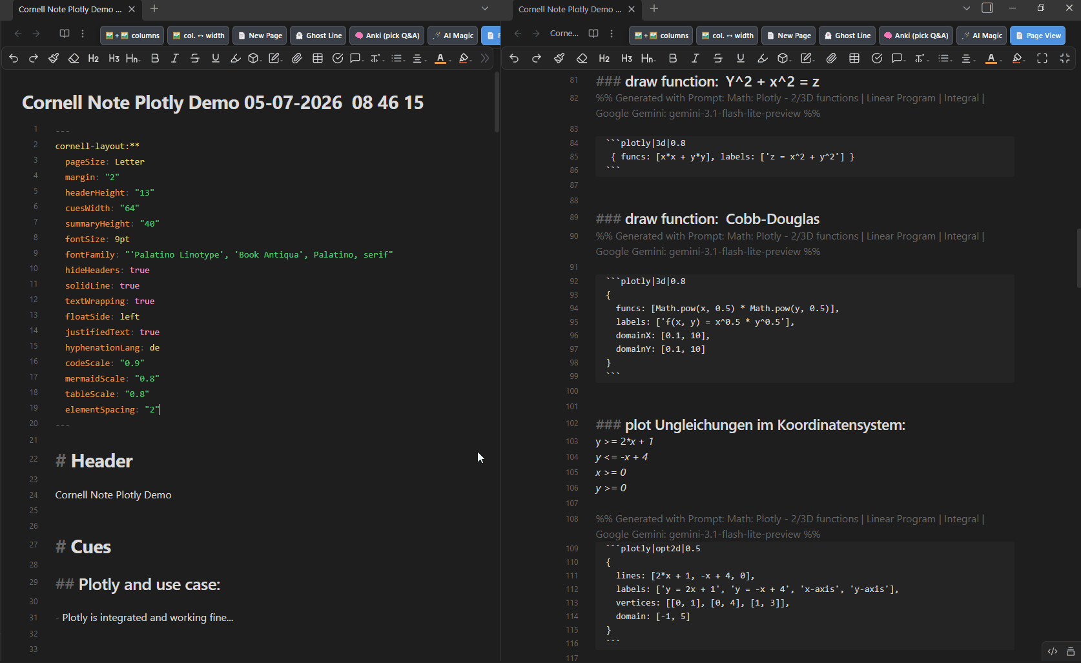The height and width of the screenshot is (663, 1081).
Task: Launch AI Magic in the right pane
Action: point(982,36)
